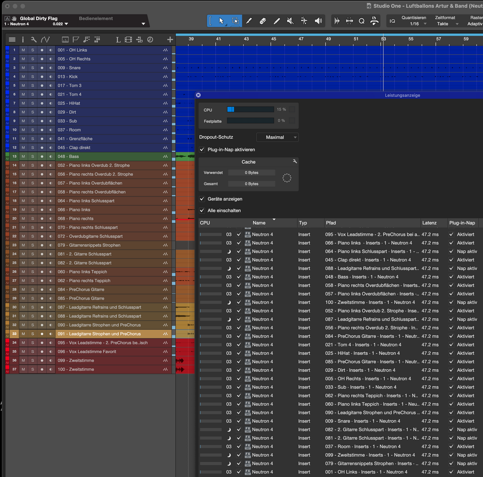Toggle the autoscroll arrow icon
Viewport: 483px width, 477px height.
point(337,21)
